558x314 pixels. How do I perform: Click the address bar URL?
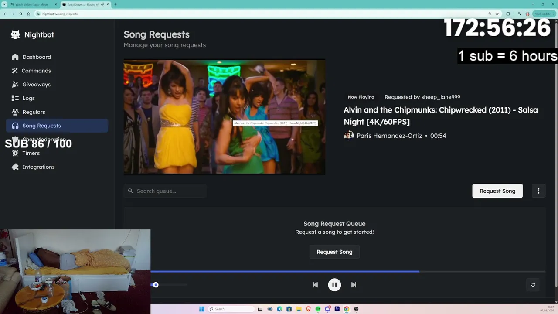(x=60, y=14)
